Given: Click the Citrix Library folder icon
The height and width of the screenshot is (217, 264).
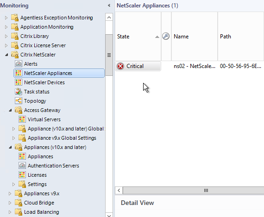Looking at the screenshot, I should [15, 36].
